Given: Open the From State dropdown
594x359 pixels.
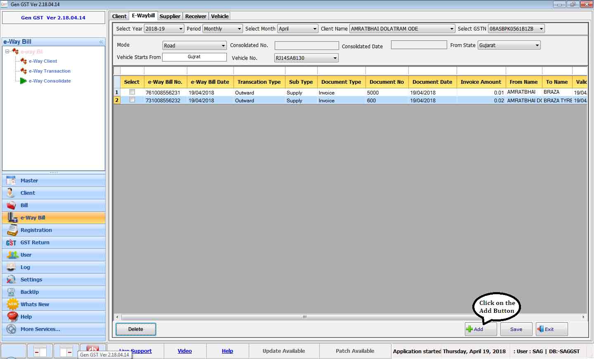Looking at the screenshot, I should 537,45.
